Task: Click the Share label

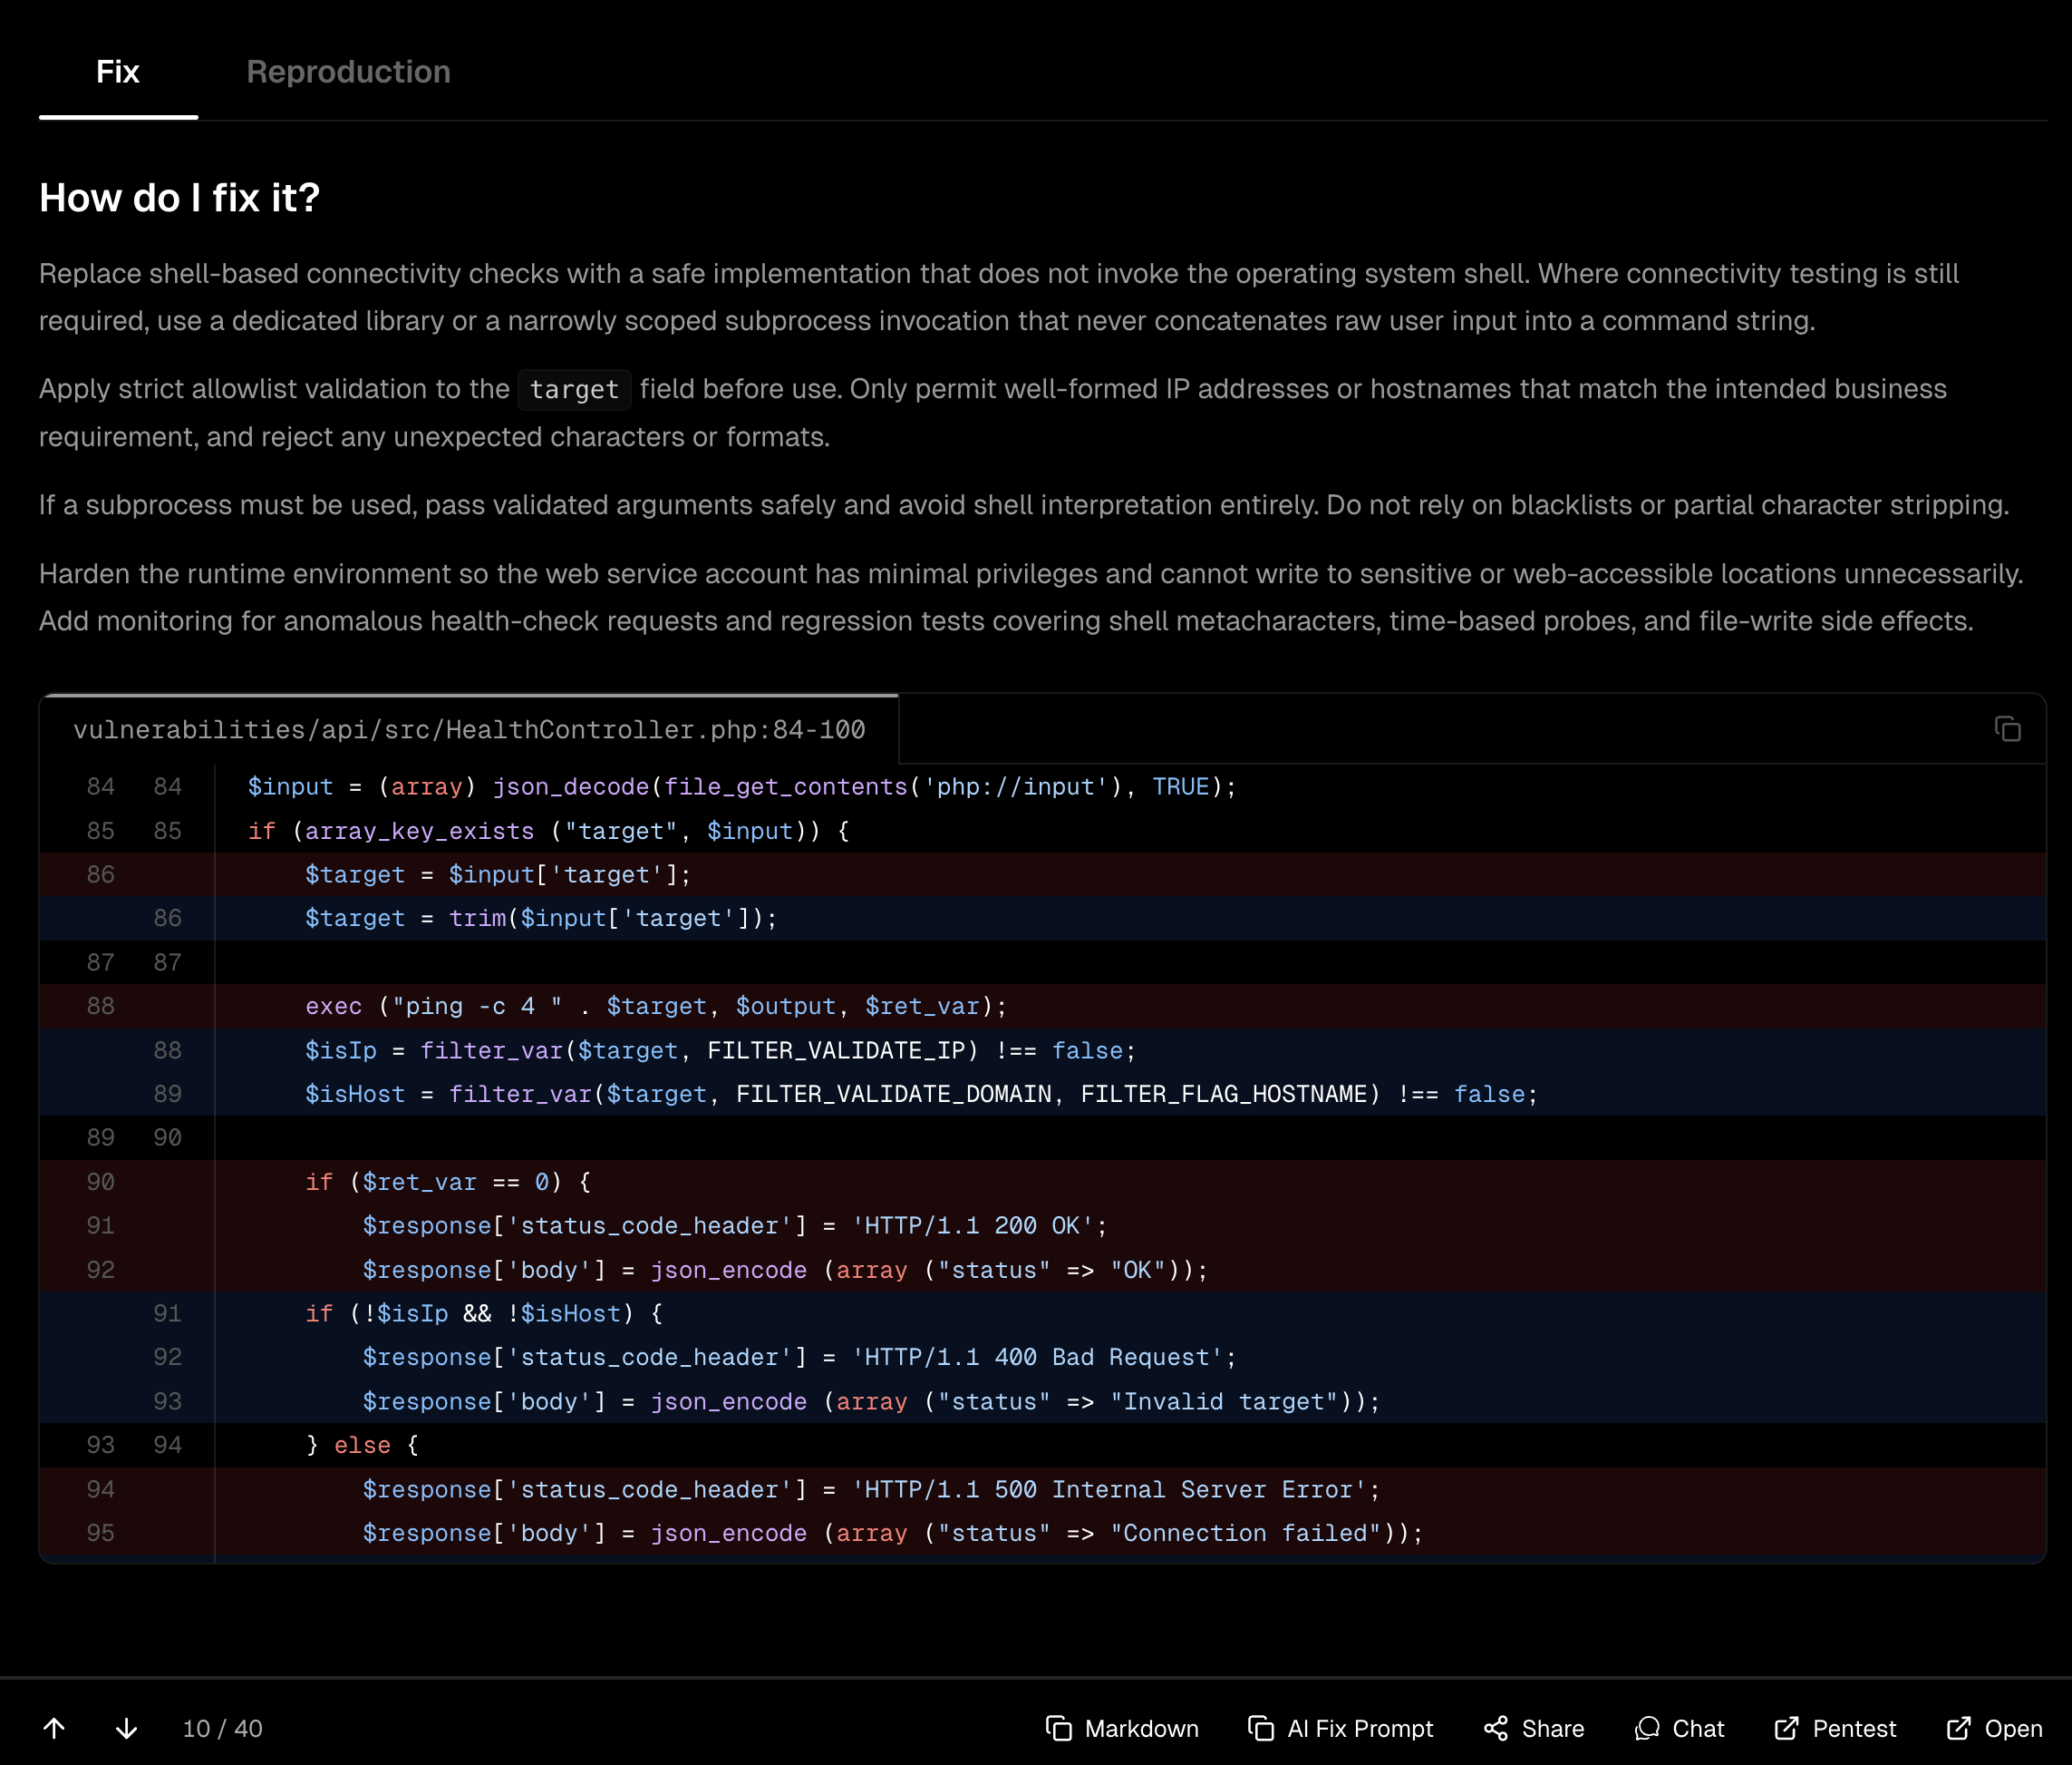Action: point(1553,1729)
